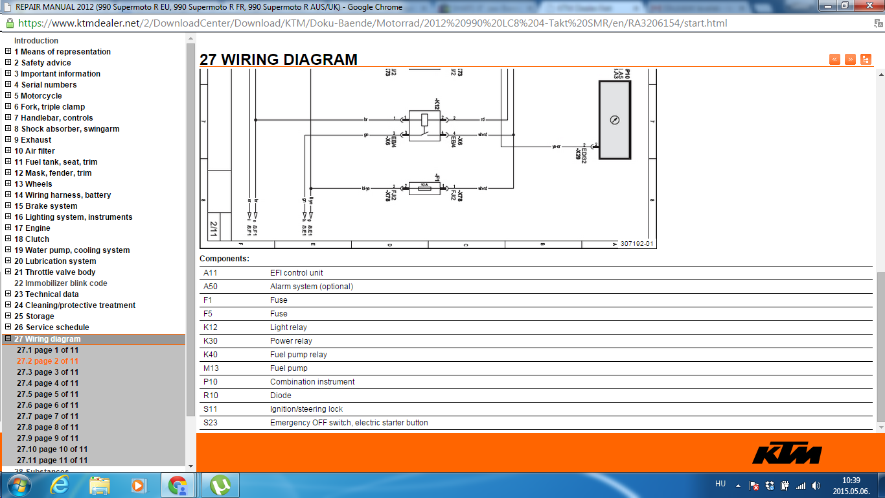Open the Action Center flag icon
885x498 pixels.
753,486
